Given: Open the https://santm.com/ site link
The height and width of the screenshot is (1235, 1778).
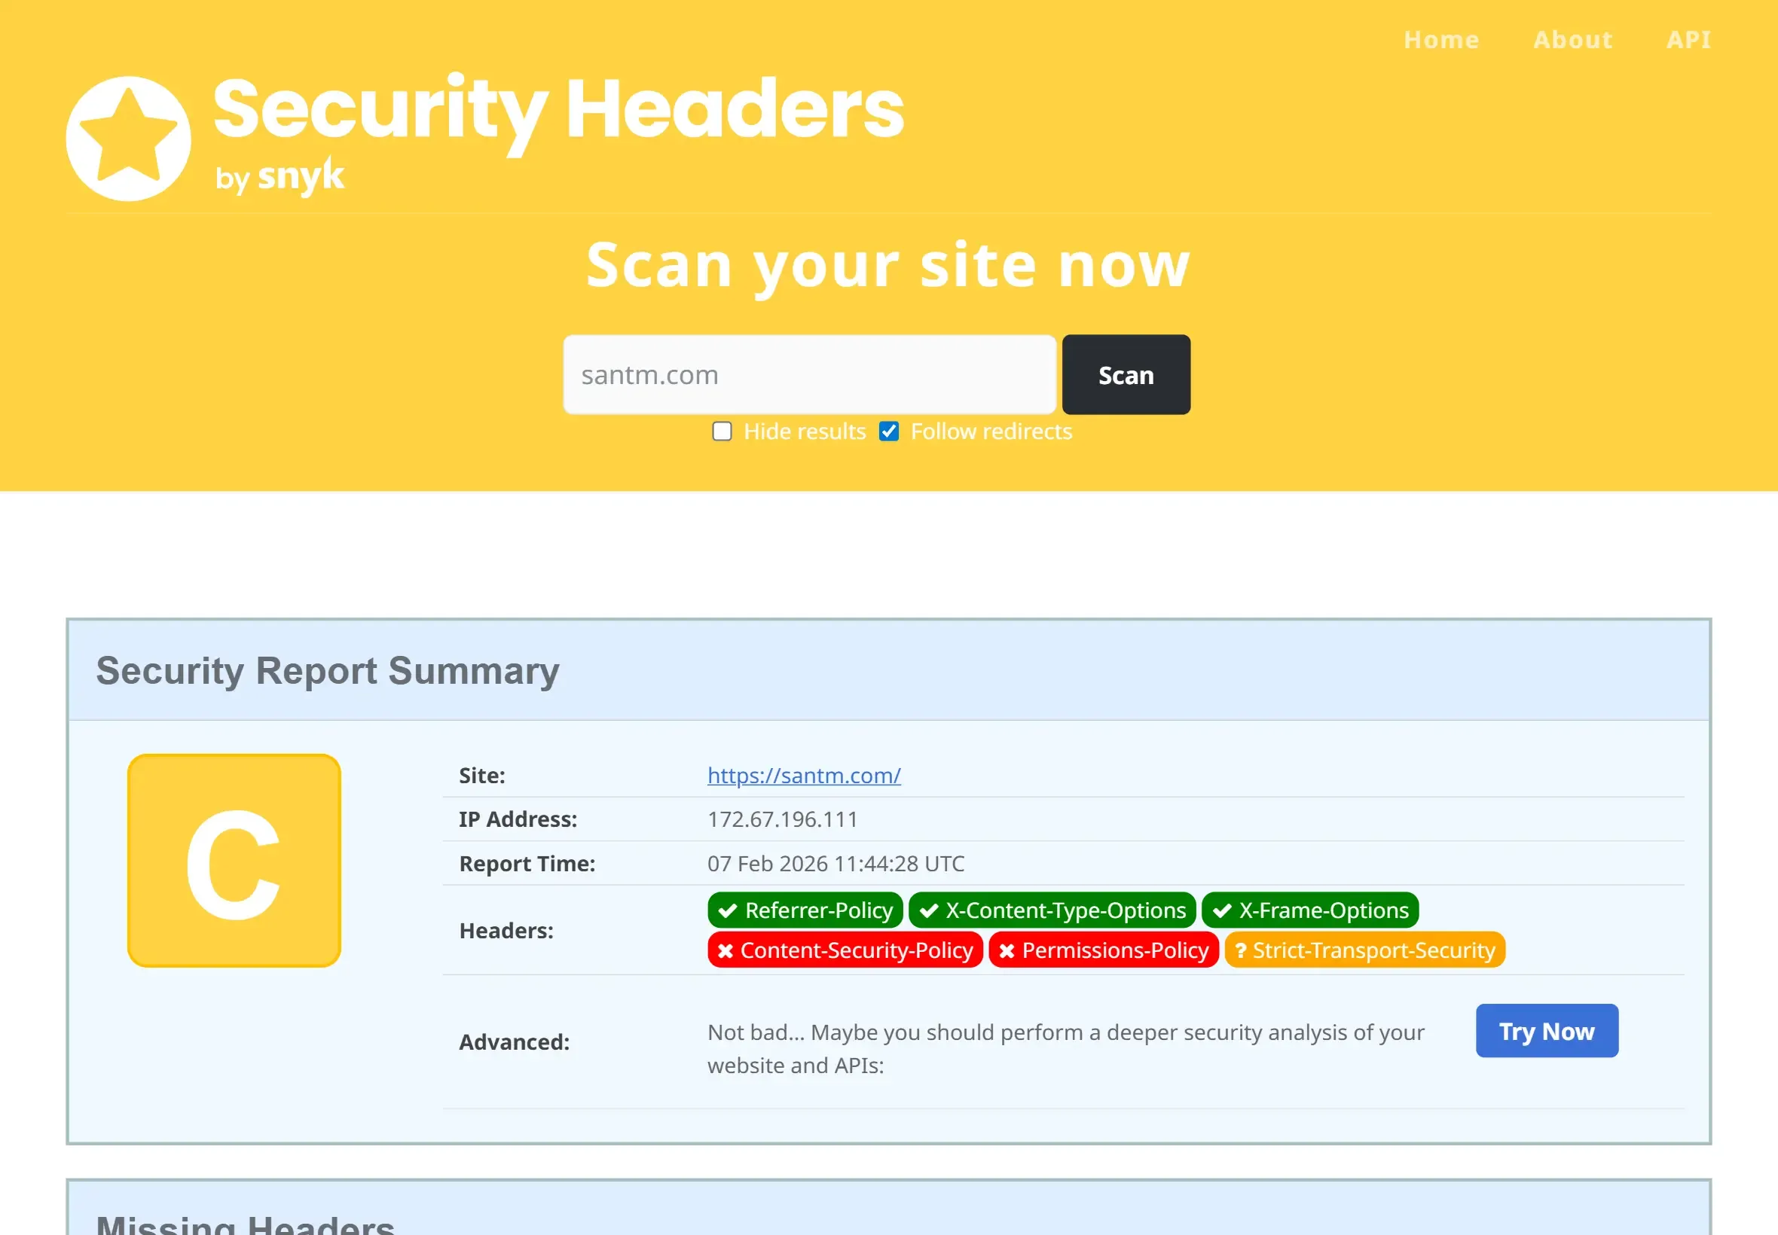Looking at the screenshot, I should (803, 776).
